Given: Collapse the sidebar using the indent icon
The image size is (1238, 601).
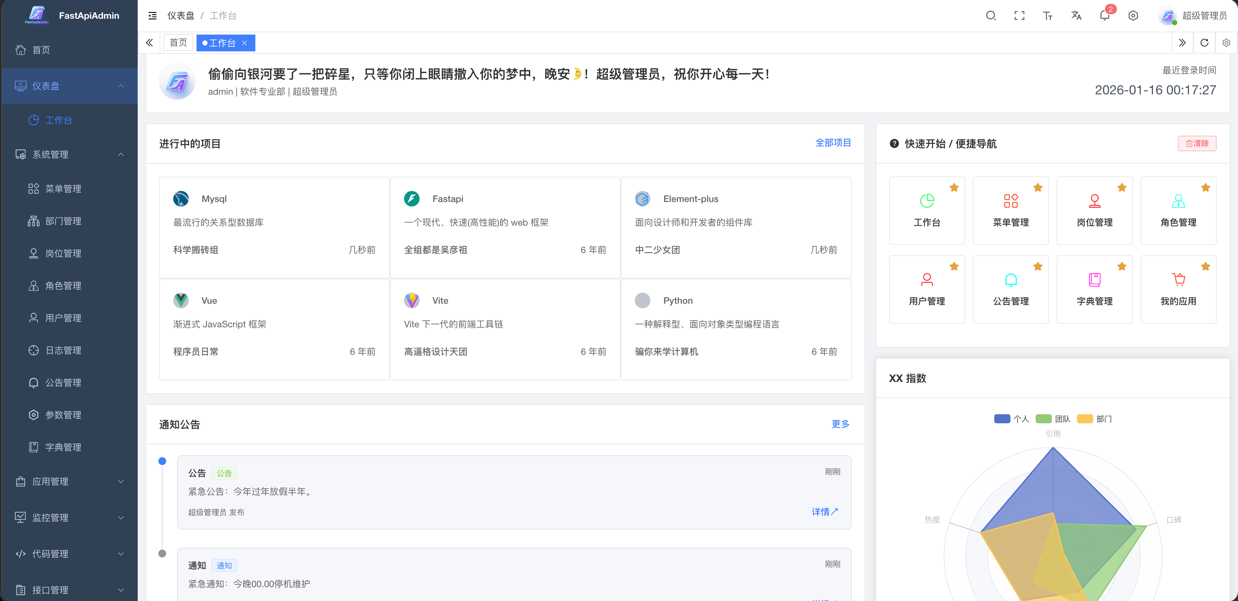Looking at the screenshot, I should [x=152, y=16].
